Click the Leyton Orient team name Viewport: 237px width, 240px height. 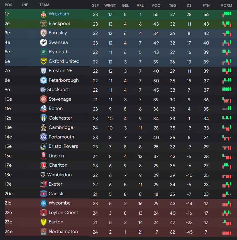point(63,213)
